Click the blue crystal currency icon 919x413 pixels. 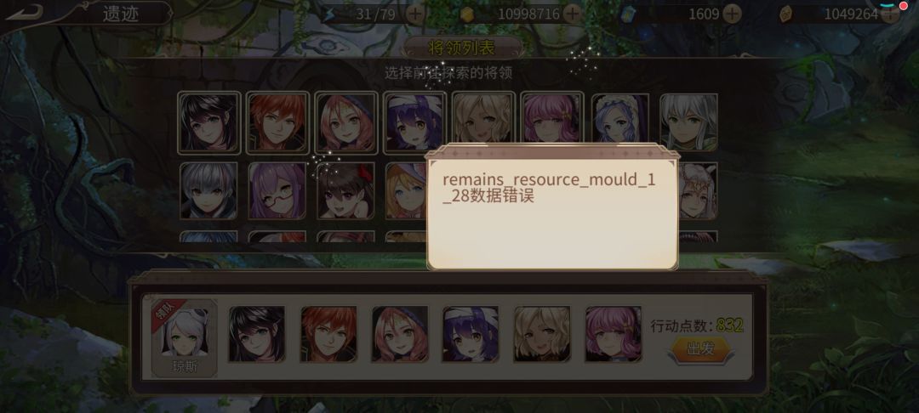coord(626,14)
